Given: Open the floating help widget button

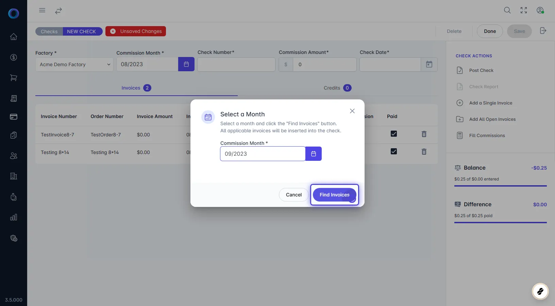Looking at the screenshot, I should pos(540,291).
